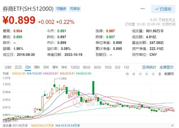
Task: Click the tall green candlestick in chart
Action: 93,88
